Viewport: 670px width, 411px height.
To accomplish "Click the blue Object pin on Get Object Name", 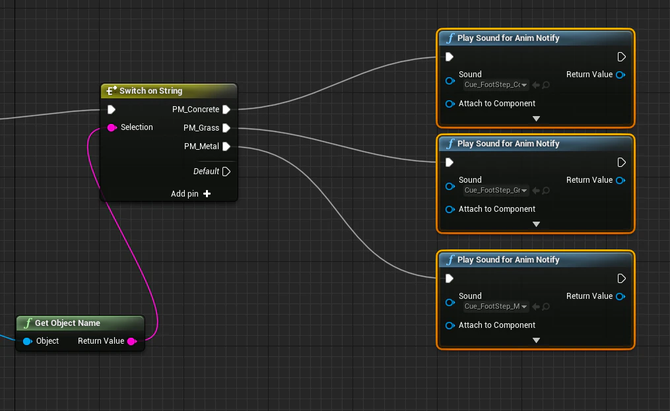I will point(27,341).
